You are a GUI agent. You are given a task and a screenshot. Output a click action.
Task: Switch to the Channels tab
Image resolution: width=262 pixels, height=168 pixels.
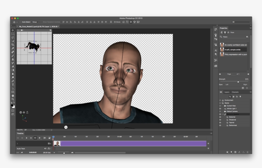(x=235, y=92)
